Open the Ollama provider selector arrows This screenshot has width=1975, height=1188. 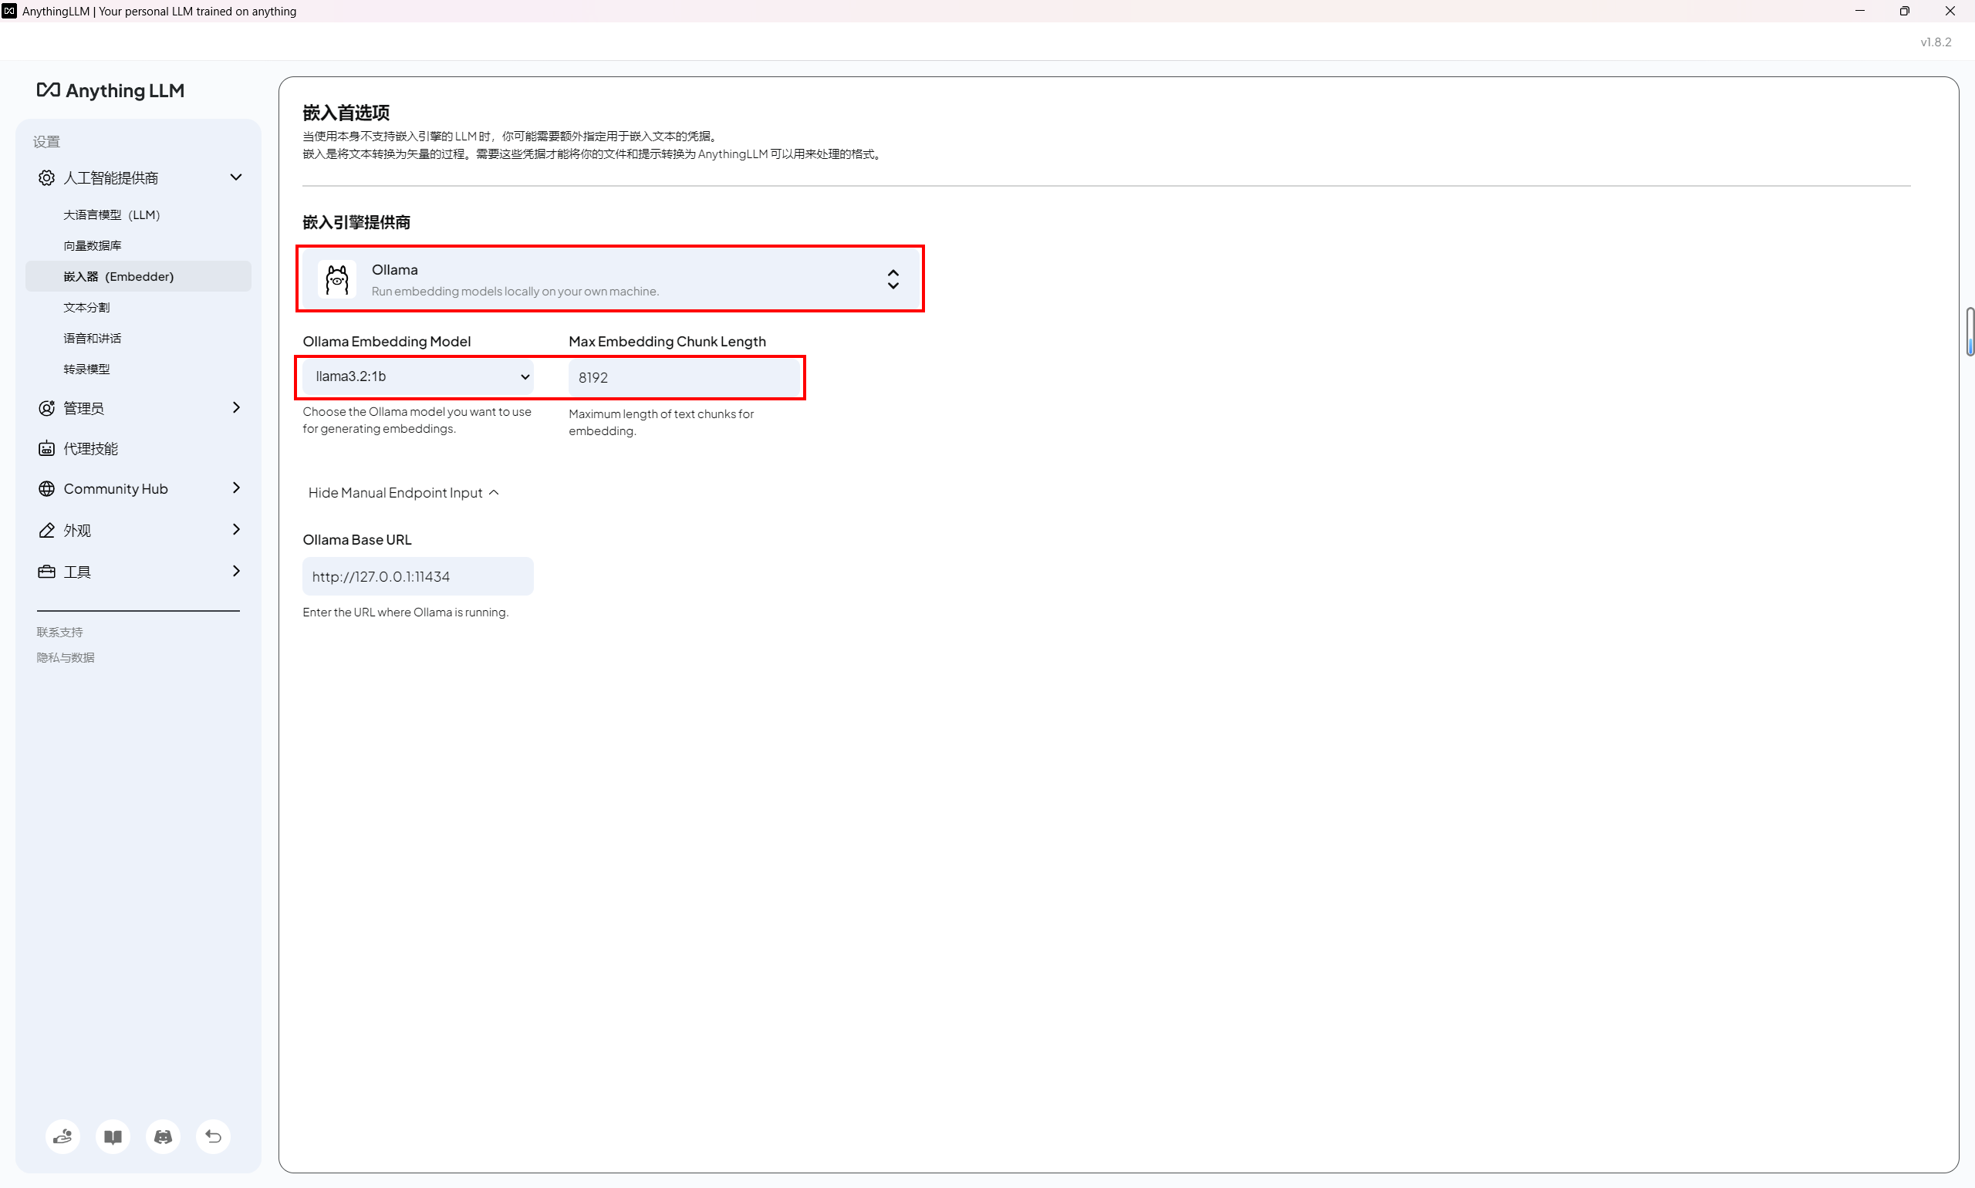pyautogui.click(x=893, y=278)
